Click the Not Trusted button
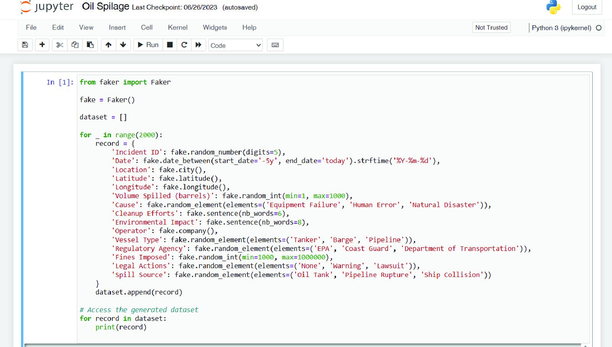Image resolution: width=612 pixels, height=347 pixels. click(491, 28)
